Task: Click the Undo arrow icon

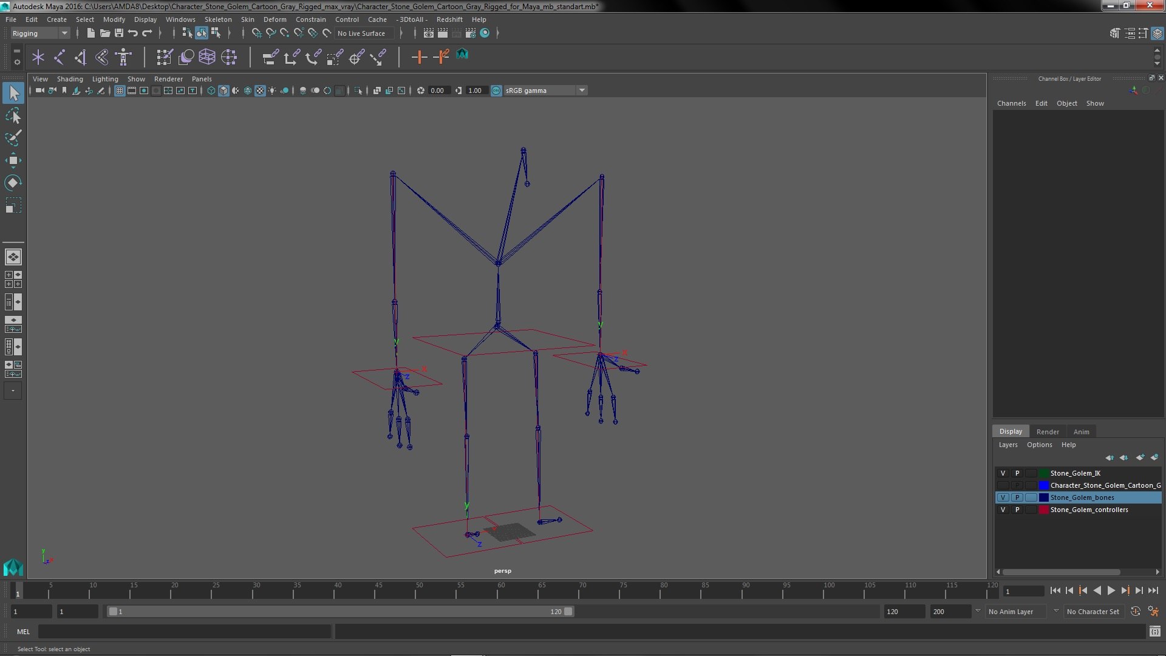Action: (133, 33)
